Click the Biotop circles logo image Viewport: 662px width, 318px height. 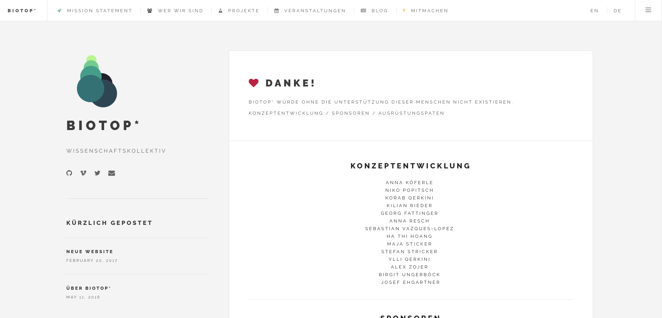point(97,81)
